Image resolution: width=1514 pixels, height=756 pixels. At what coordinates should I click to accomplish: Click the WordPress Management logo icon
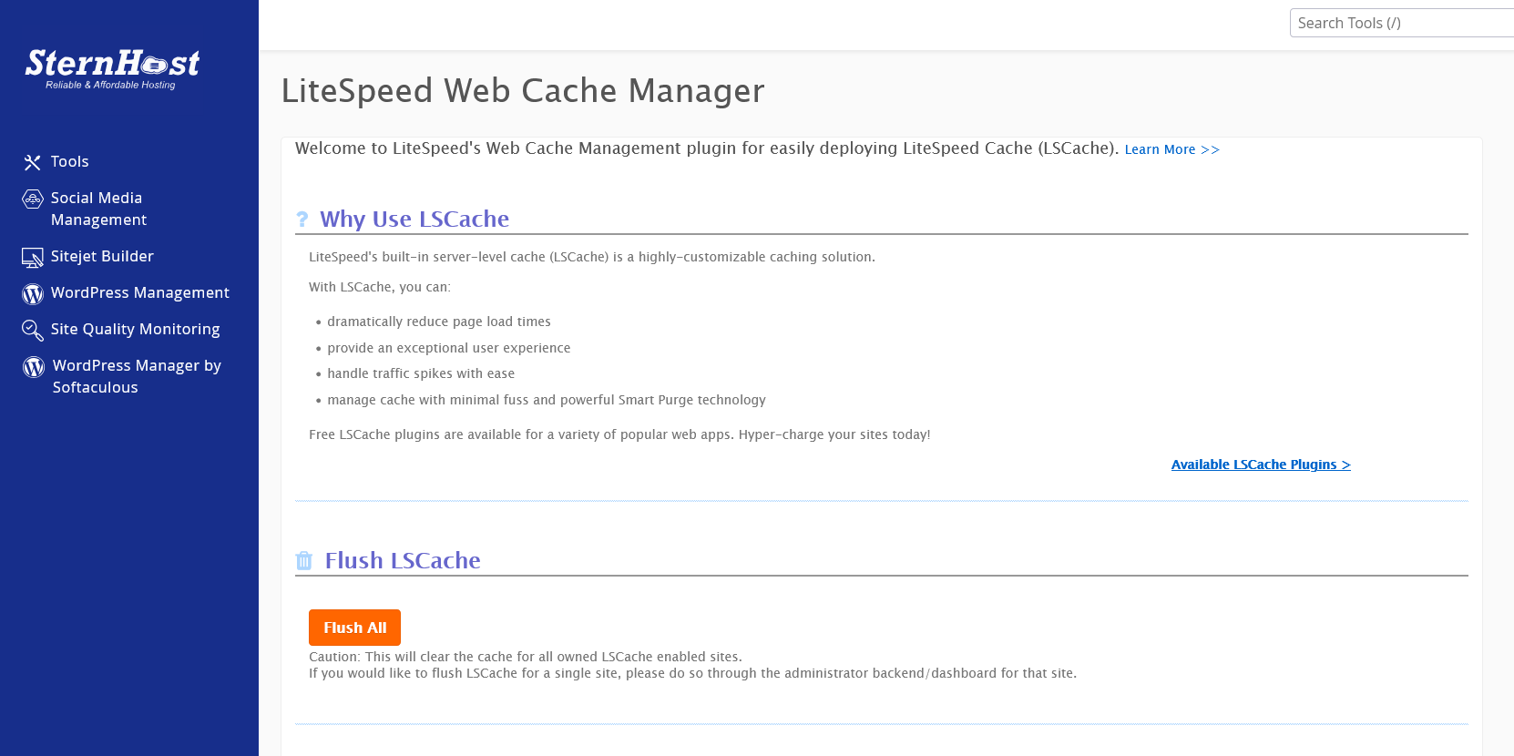[33, 293]
